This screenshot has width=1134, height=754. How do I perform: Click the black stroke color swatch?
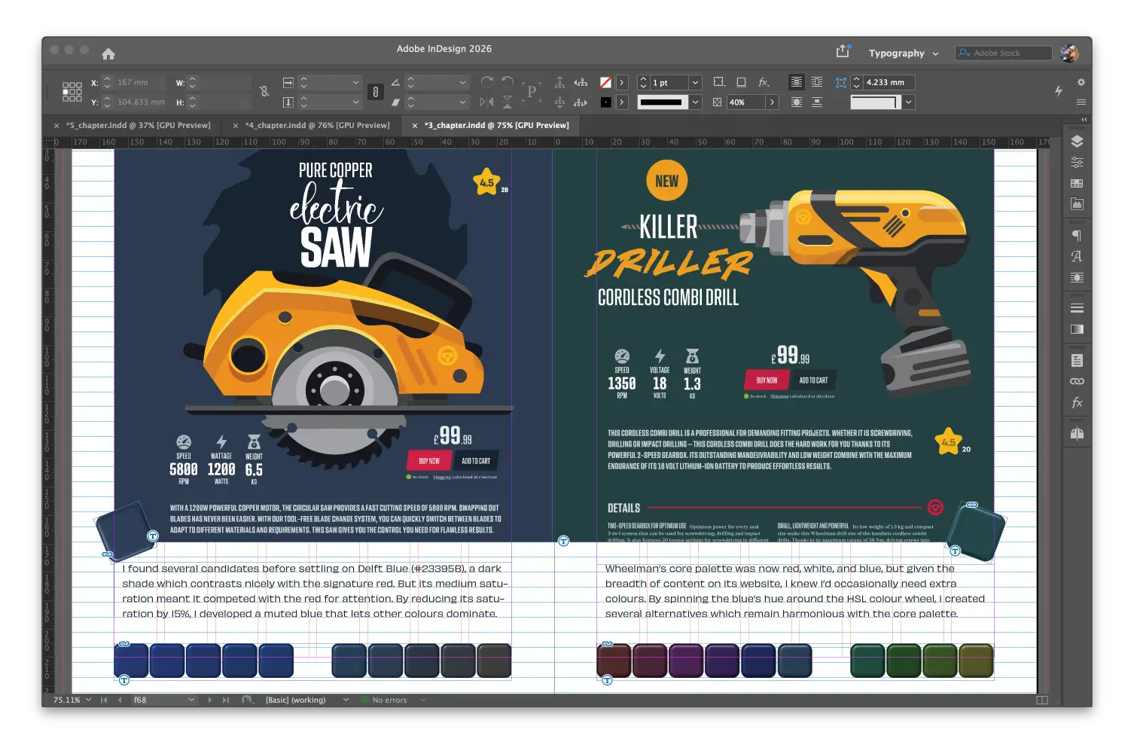(x=605, y=102)
